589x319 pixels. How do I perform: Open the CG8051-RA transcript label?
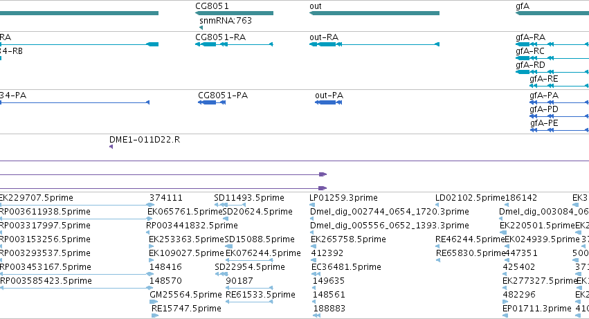coord(221,37)
